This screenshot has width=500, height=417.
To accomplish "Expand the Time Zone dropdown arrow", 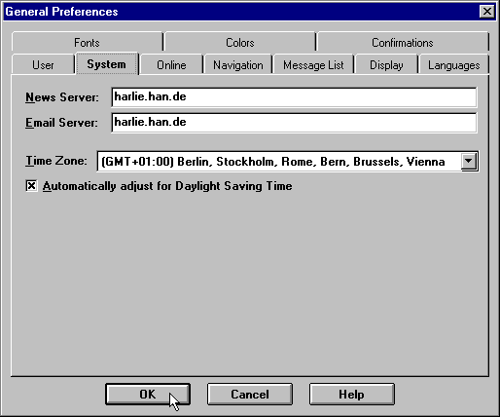I will click(x=469, y=161).
